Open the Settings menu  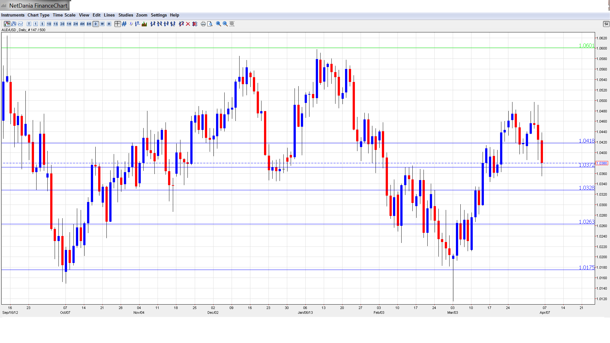tap(159, 15)
